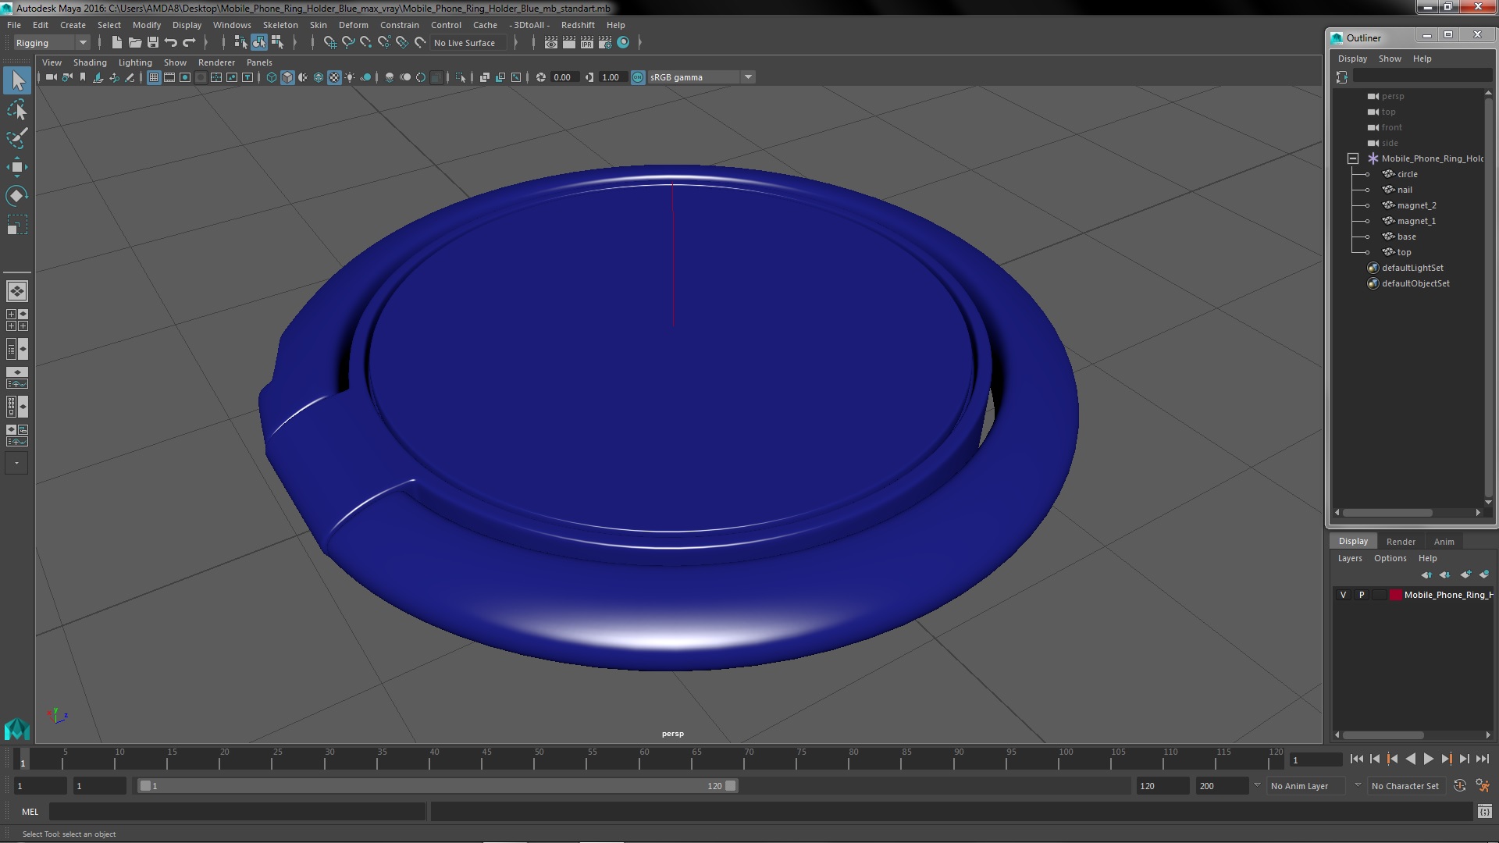Click the Save scene icon
Image resolution: width=1499 pixels, height=843 pixels.
click(x=153, y=43)
